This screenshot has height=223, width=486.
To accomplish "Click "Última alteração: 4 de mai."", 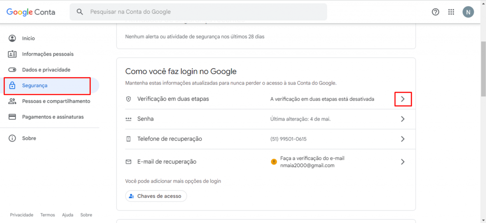I will 300,119.
